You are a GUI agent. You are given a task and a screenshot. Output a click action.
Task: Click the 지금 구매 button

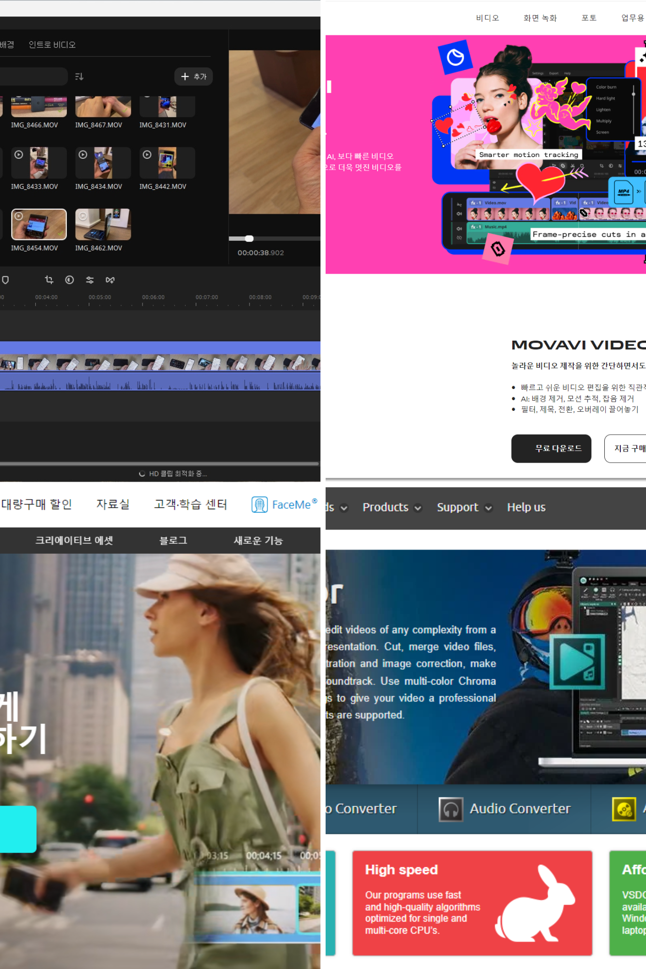tap(626, 449)
